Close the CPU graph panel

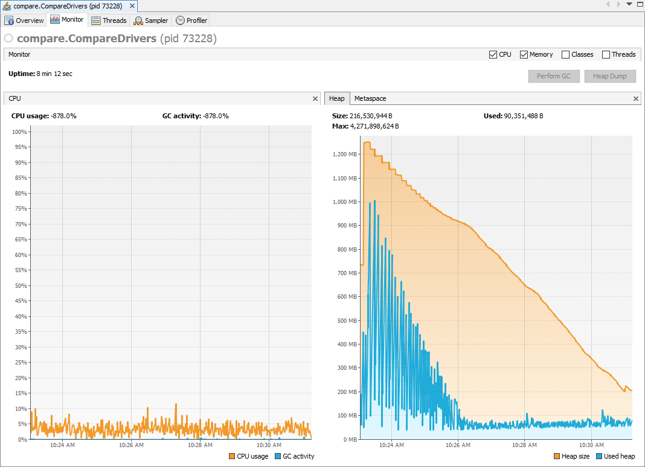(315, 98)
